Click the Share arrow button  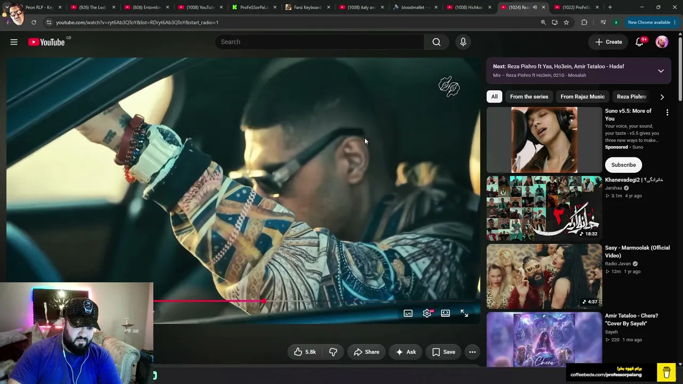(x=366, y=352)
